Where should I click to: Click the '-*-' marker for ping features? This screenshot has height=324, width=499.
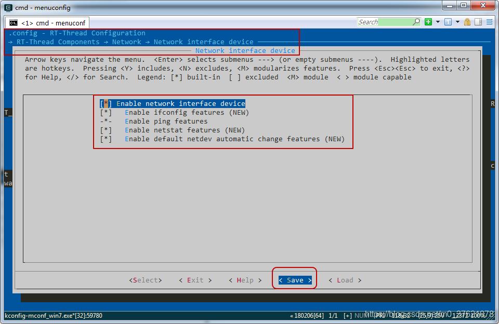point(106,122)
